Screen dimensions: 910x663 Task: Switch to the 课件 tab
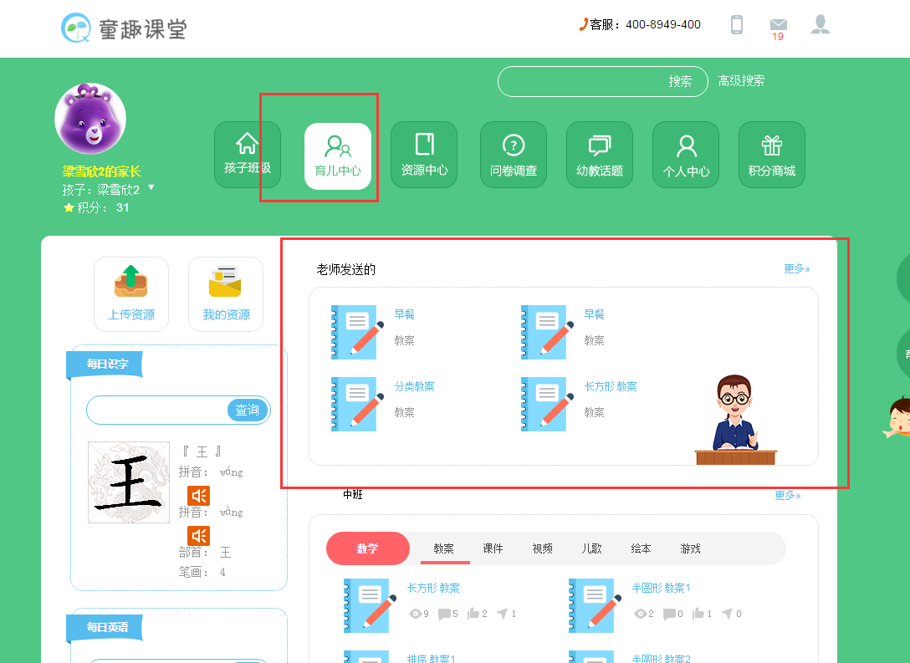(493, 548)
